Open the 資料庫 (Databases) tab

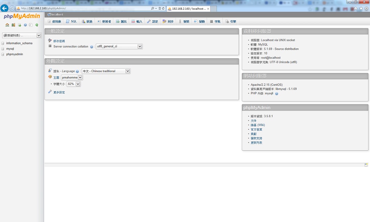pos(55,21)
